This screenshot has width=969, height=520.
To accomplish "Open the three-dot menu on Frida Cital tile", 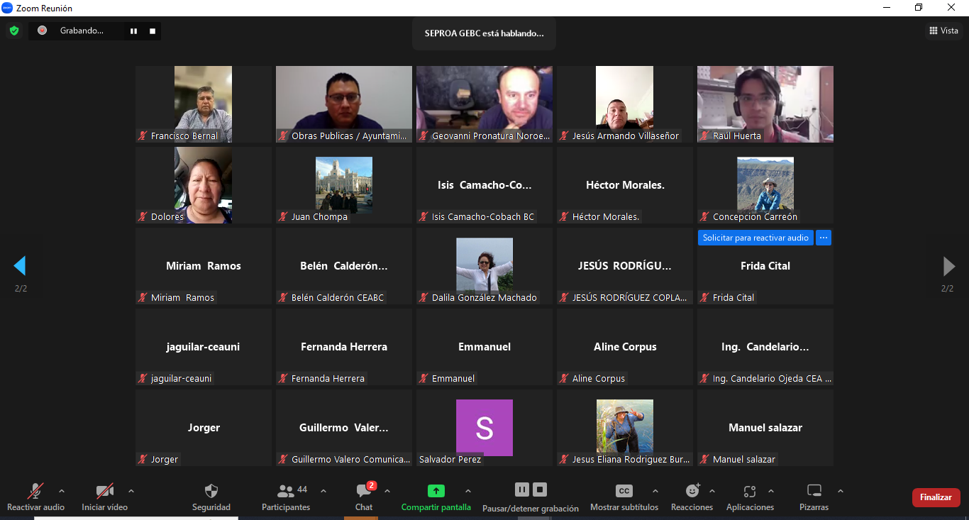I will point(823,238).
